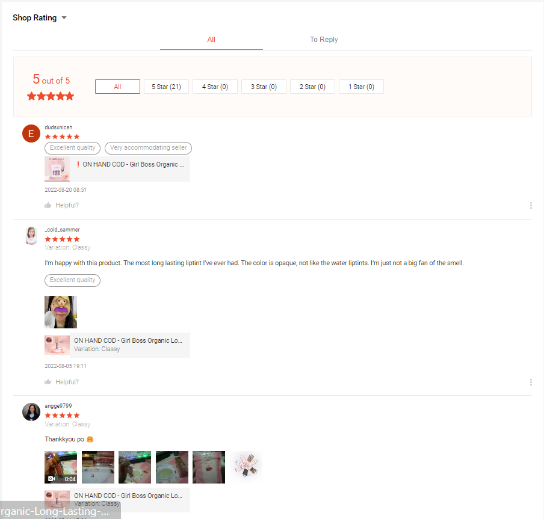Filter reviews by 3 Star (0)
The height and width of the screenshot is (519, 544).
point(264,87)
